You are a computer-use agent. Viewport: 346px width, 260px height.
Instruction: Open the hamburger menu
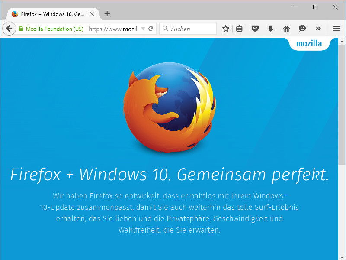coord(336,29)
